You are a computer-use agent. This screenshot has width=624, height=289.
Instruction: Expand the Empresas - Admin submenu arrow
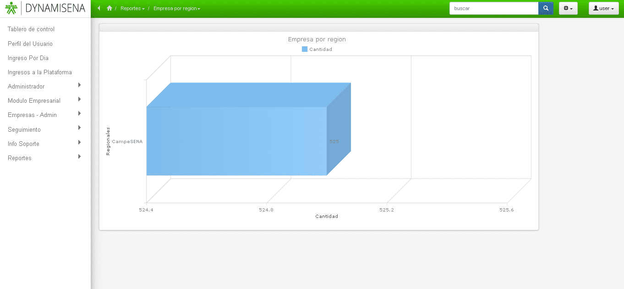tap(80, 114)
